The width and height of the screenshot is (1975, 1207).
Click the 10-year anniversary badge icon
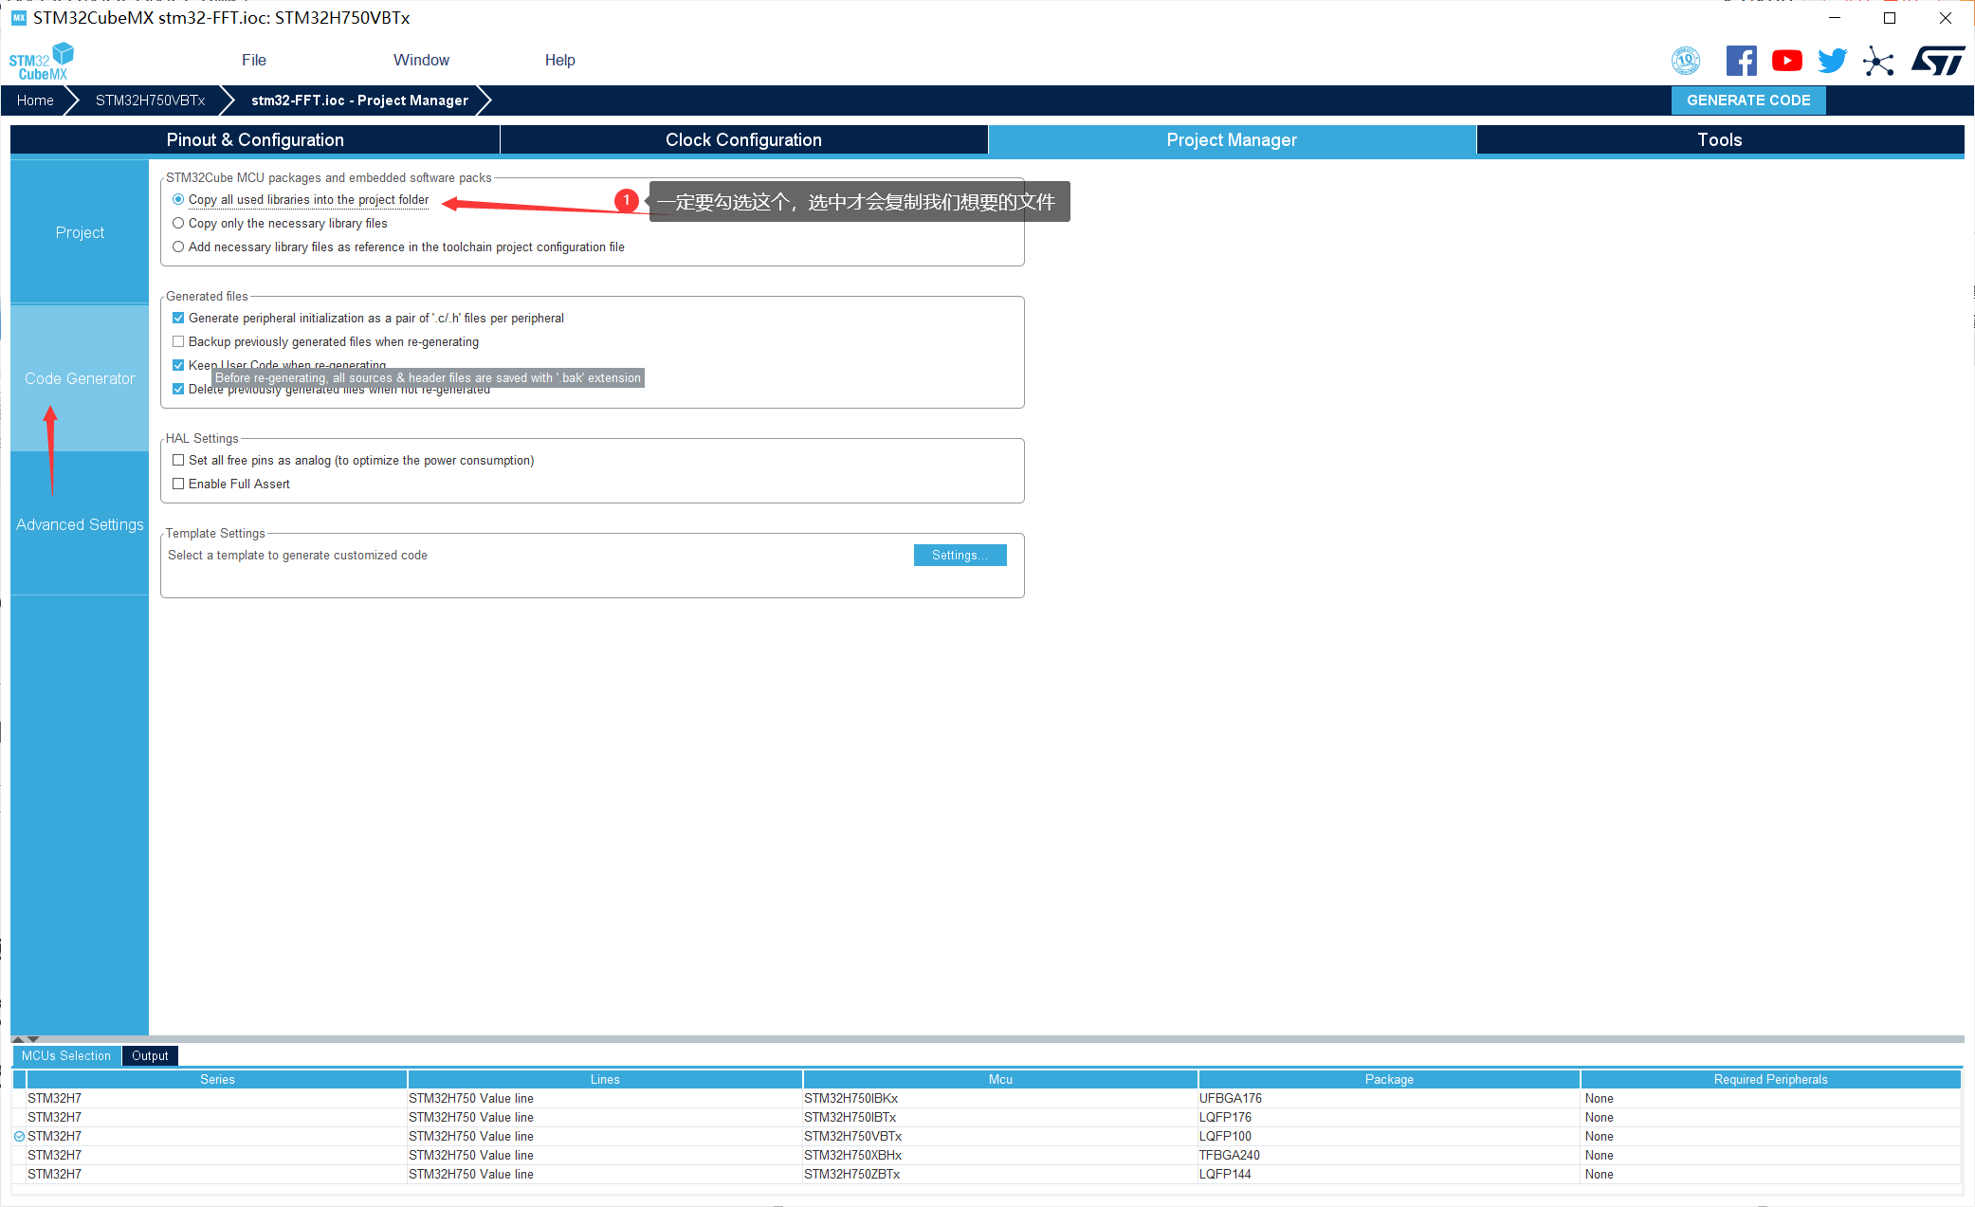click(1685, 61)
